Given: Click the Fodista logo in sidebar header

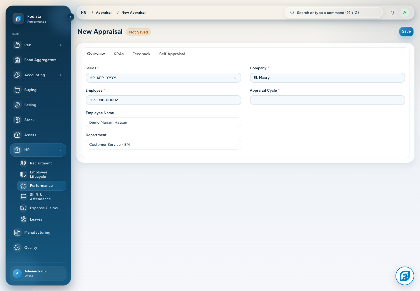Looking at the screenshot, I should point(18,19).
